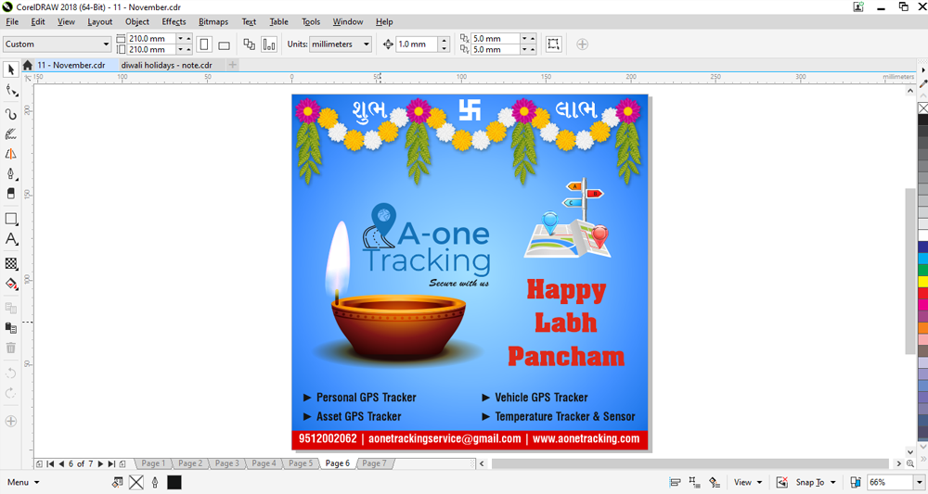The height and width of the screenshot is (494, 928).
Task: Click the eyedropper on the color palette
Action: coord(922,84)
